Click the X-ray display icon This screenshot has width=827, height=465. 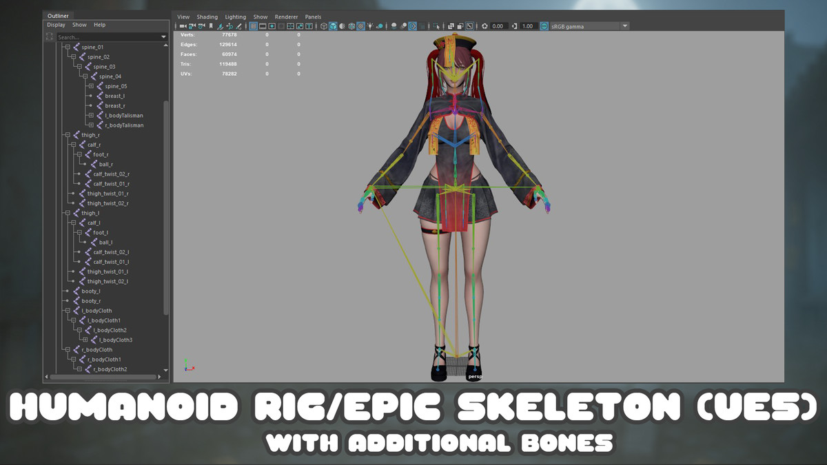pos(451,26)
